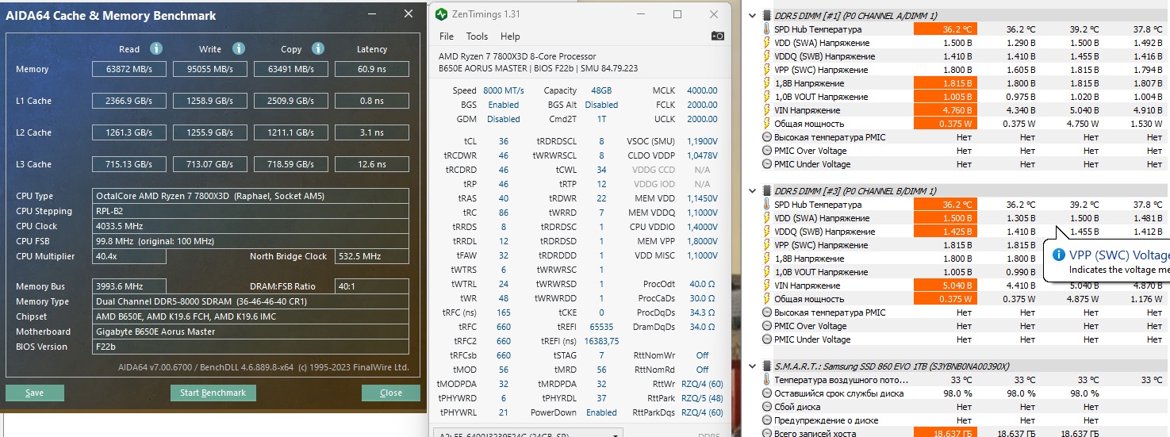
Task: Click the memory module icon of DDR5 DIMM [#1] header
Action: point(766,15)
